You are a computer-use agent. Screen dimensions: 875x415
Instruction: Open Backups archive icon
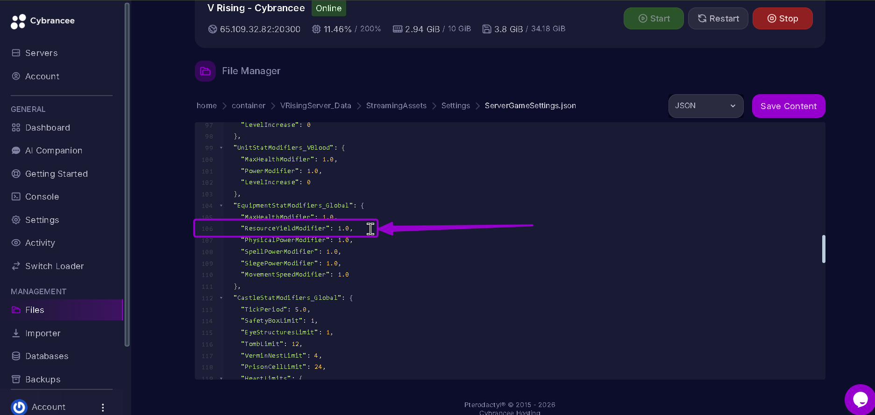[x=16, y=379]
